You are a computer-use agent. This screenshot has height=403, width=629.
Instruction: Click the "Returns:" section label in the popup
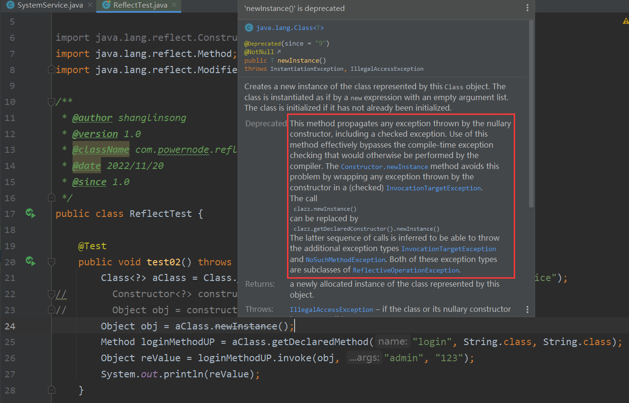(x=260, y=284)
